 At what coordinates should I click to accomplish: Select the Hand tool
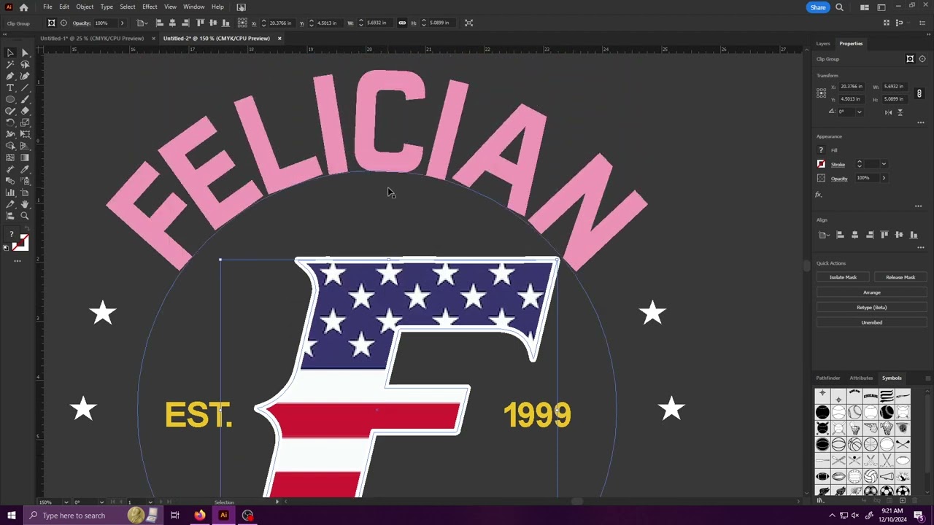coord(25,204)
